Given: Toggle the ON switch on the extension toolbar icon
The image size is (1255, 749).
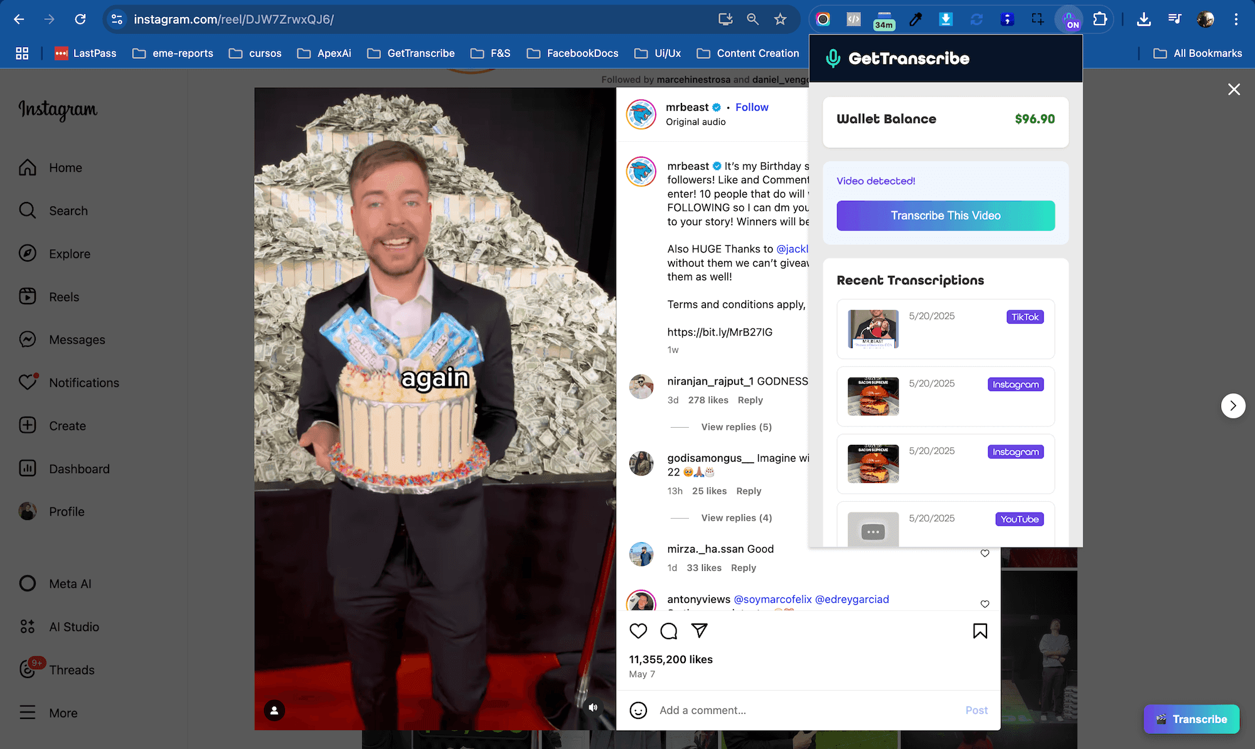Looking at the screenshot, I should click(1070, 19).
